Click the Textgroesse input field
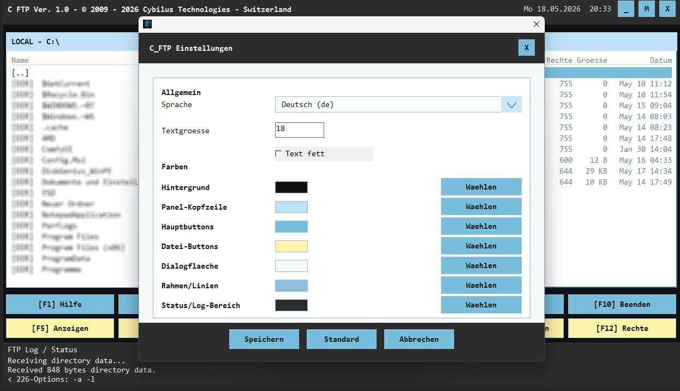This screenshot has height=391, width=680. 300,129
